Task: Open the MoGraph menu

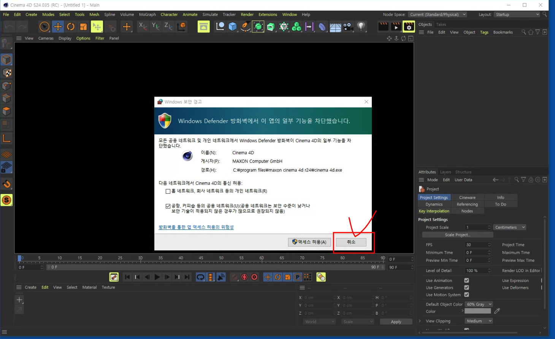Action: point(147,14)
